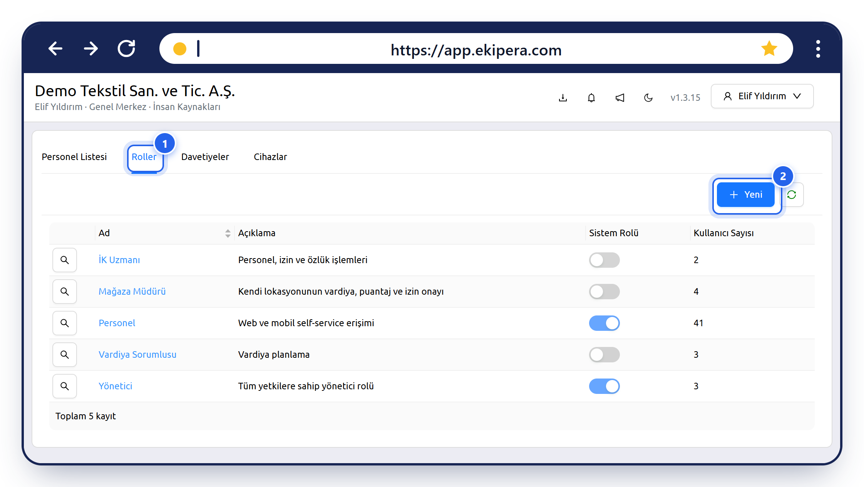Sort the table by Ad column arrows

[x=228, y=233]
